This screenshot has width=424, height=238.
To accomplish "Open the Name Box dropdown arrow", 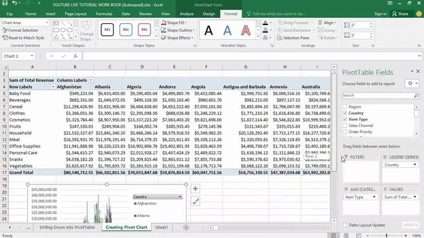I will click(x=32, y=56).
